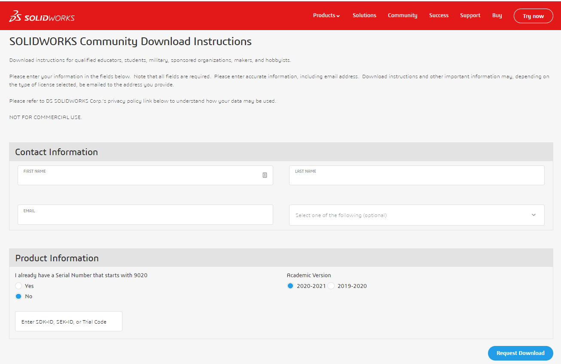Click the page title 'SOLIDWORKS Community Download Instructions'

tap(131, 42)
